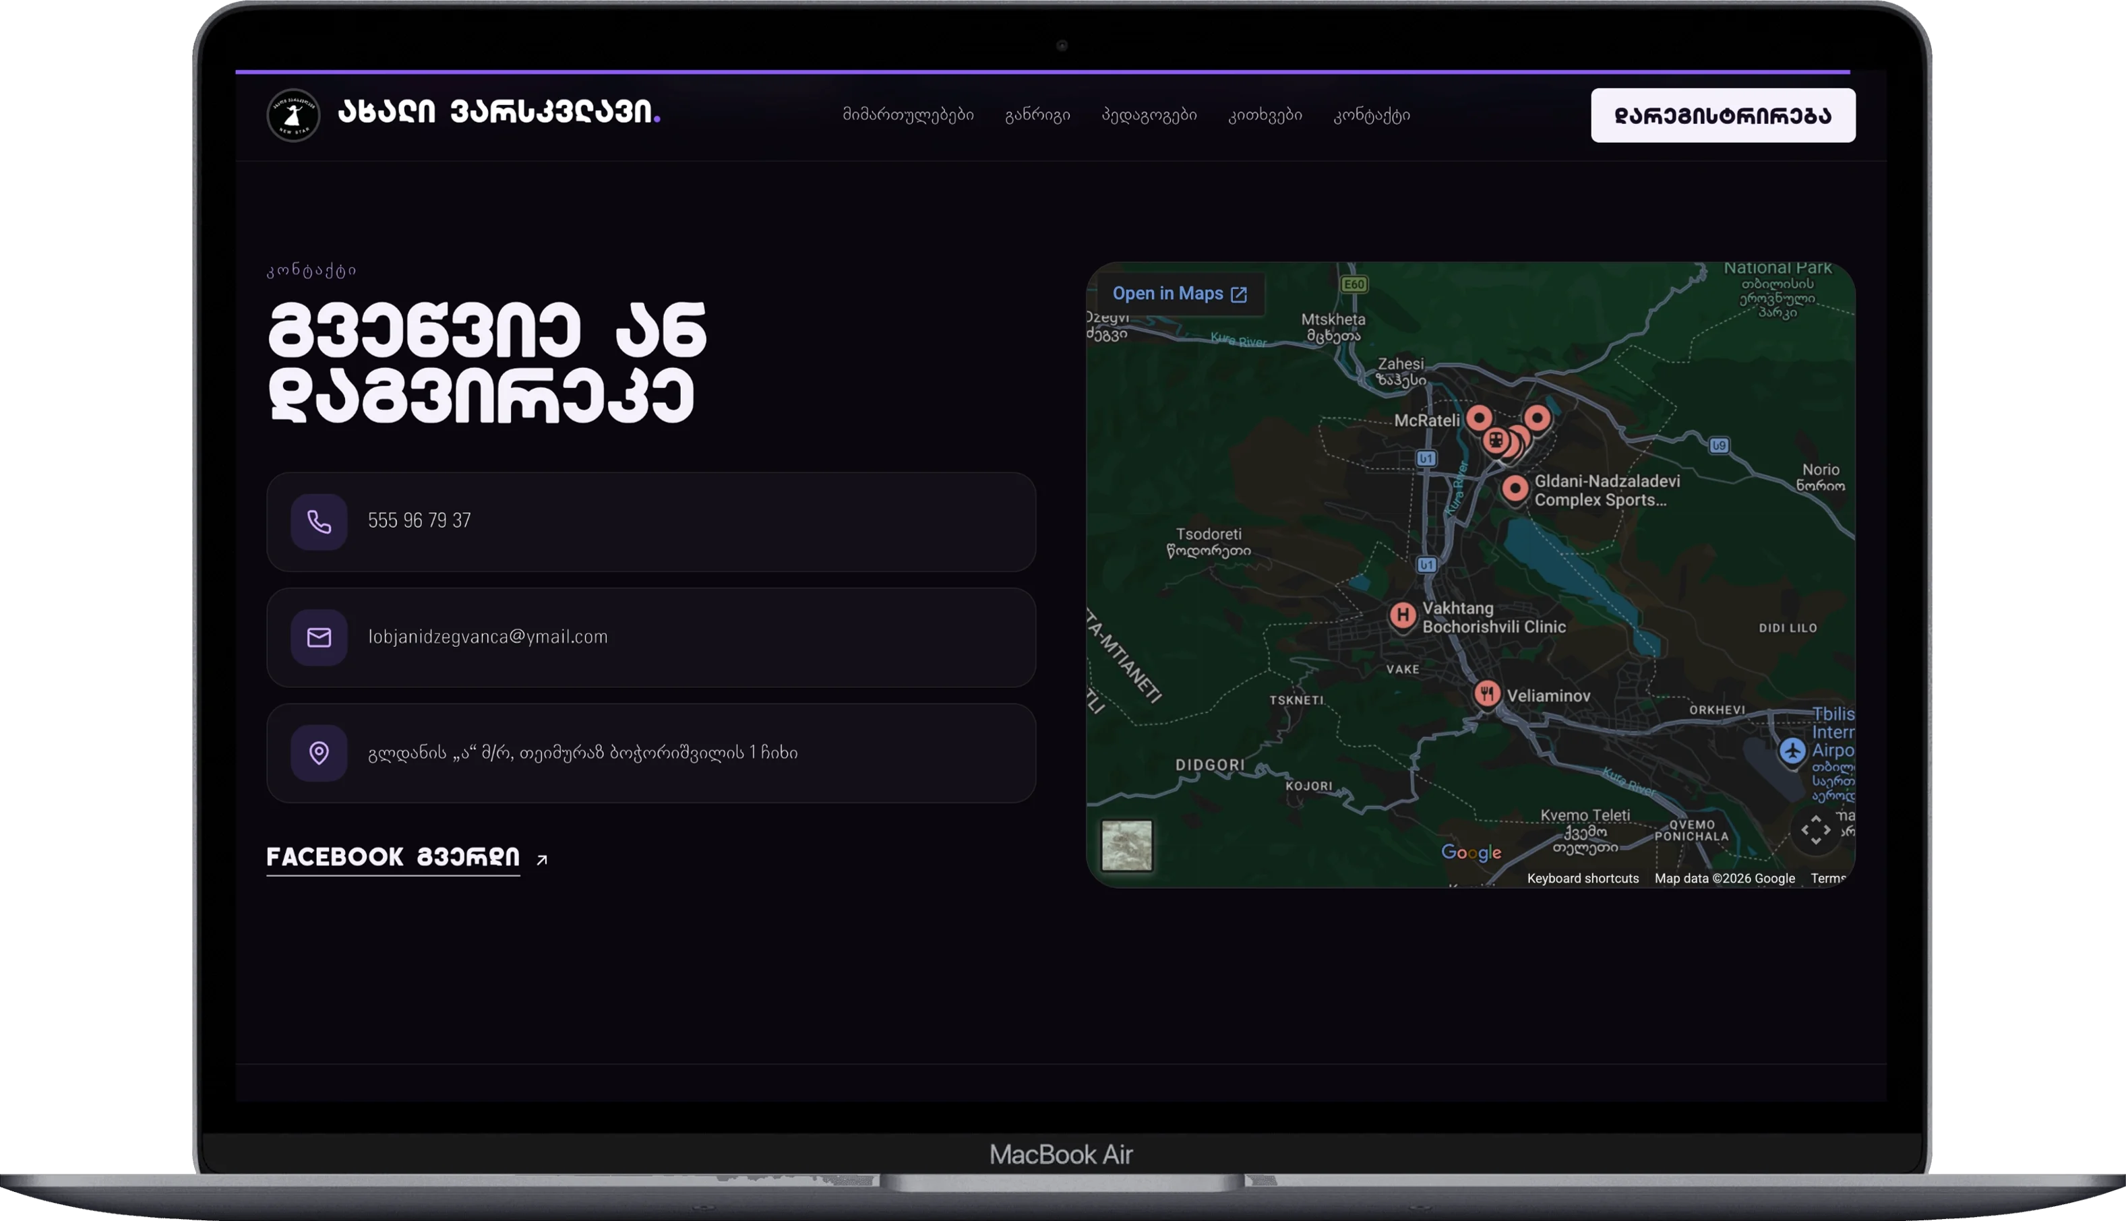
Task: Click the email lobjanidzegvanca@ymail.com
Action: click(488, 637)
